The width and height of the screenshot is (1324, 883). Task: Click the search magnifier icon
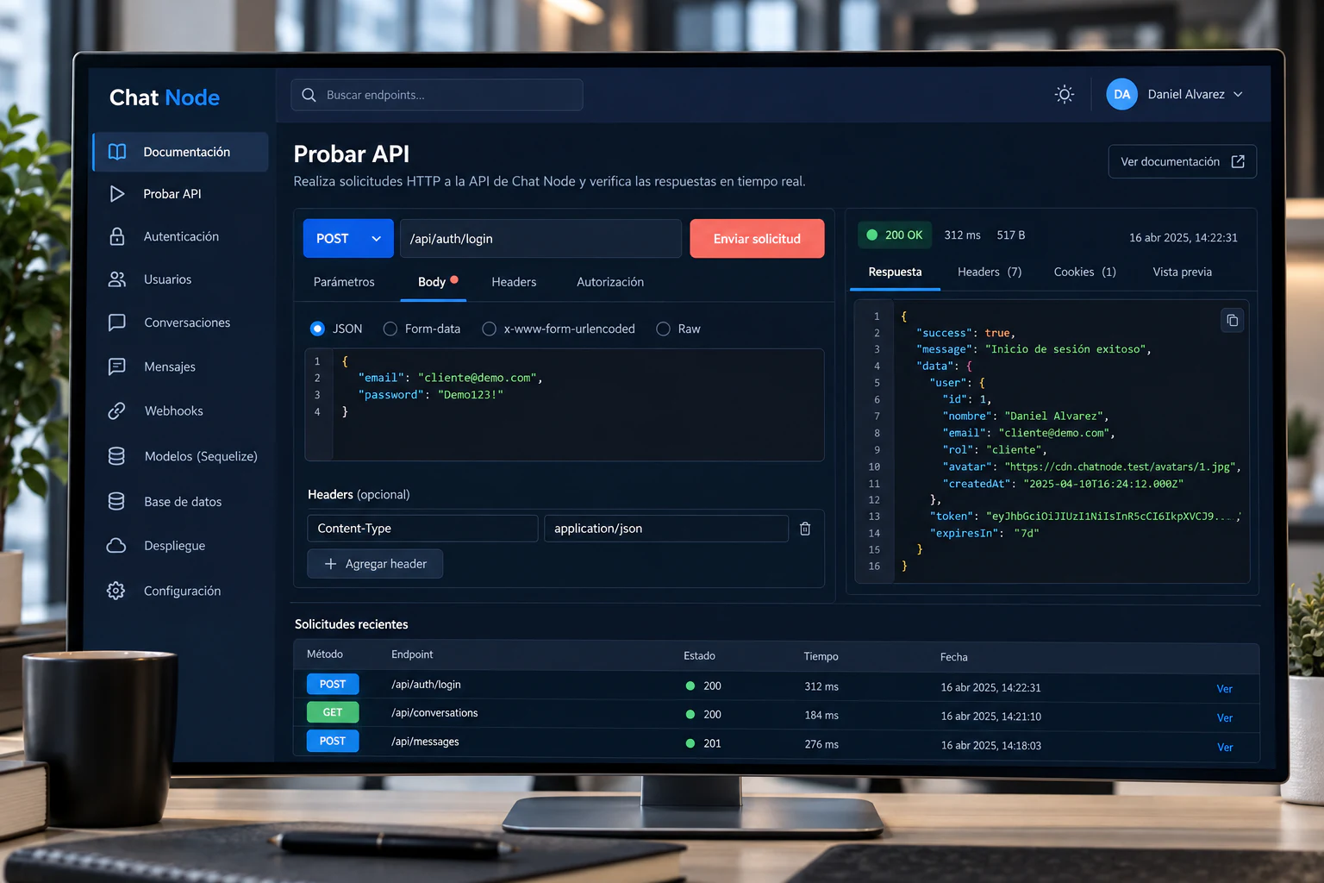coord(309,95)
